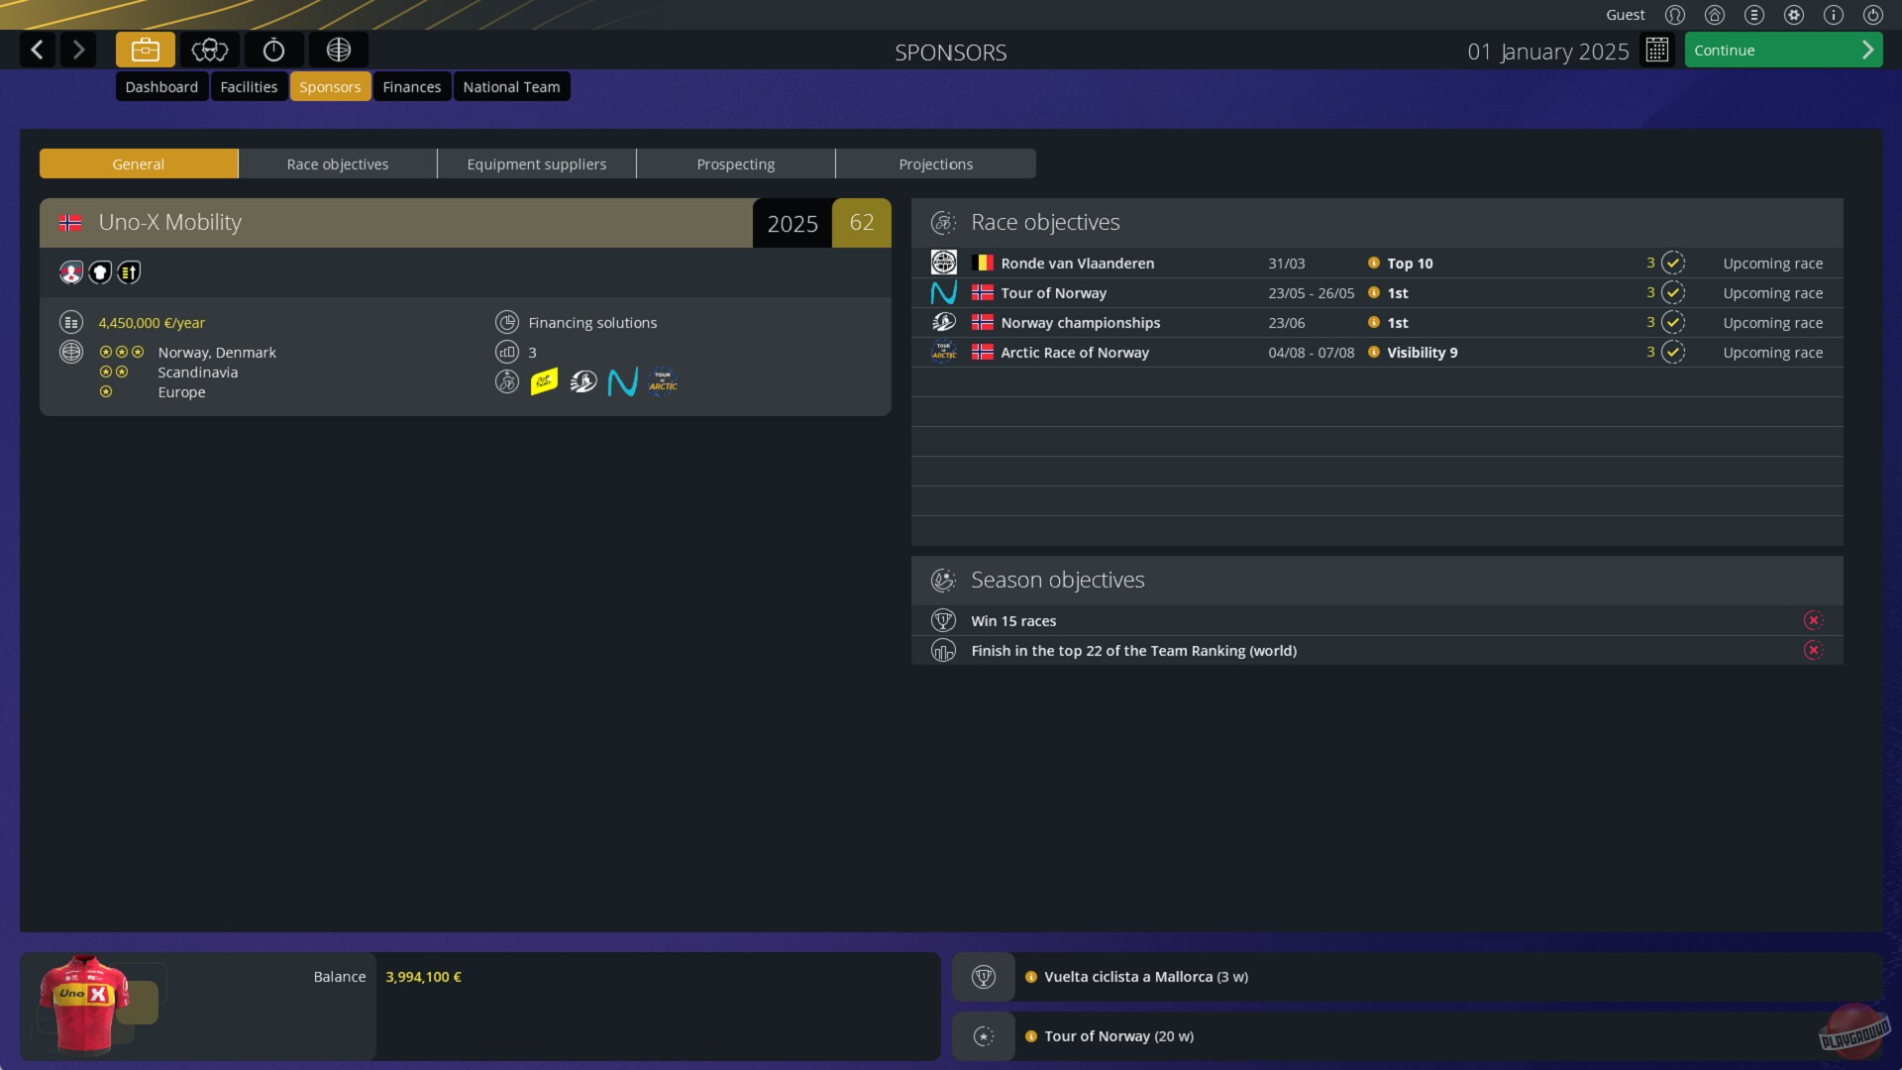Click the gold 62 sponsor rating box

click(x=862, y=222)
